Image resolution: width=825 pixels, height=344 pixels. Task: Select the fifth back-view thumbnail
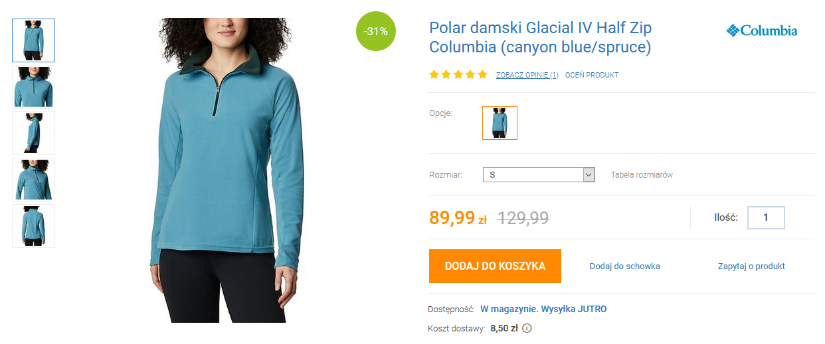(34, 225)
